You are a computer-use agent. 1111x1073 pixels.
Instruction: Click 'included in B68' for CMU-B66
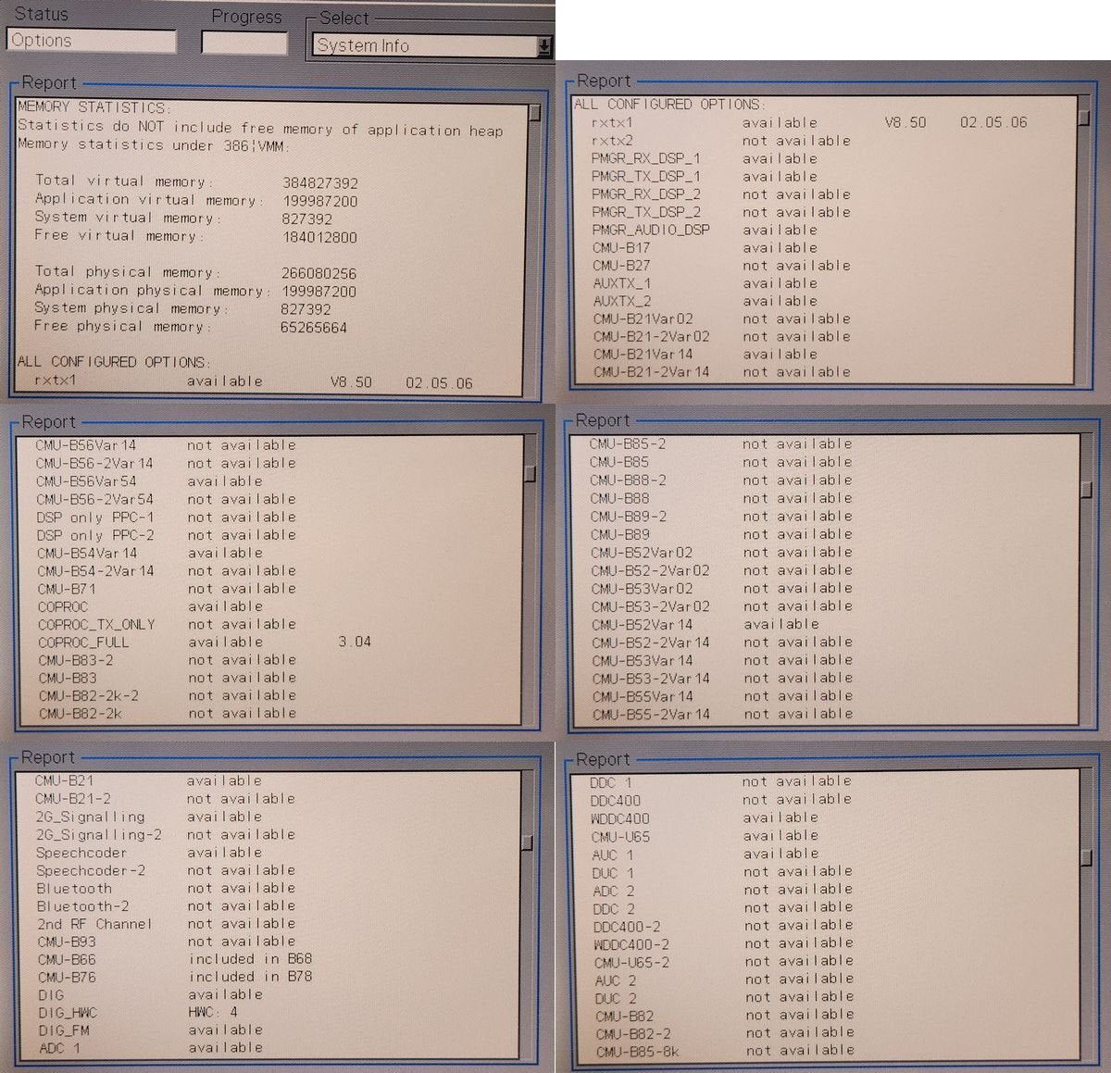(250, 959)
